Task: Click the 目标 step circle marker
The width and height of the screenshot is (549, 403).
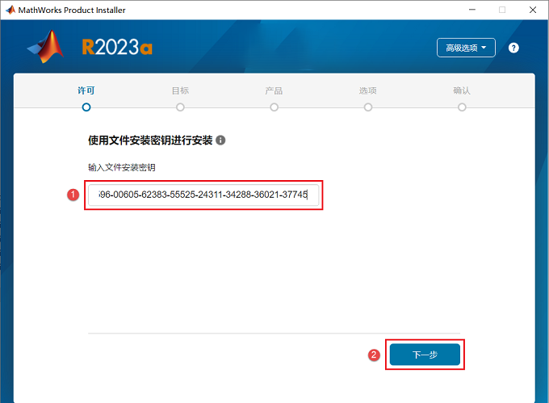Action: click(180, 107)
